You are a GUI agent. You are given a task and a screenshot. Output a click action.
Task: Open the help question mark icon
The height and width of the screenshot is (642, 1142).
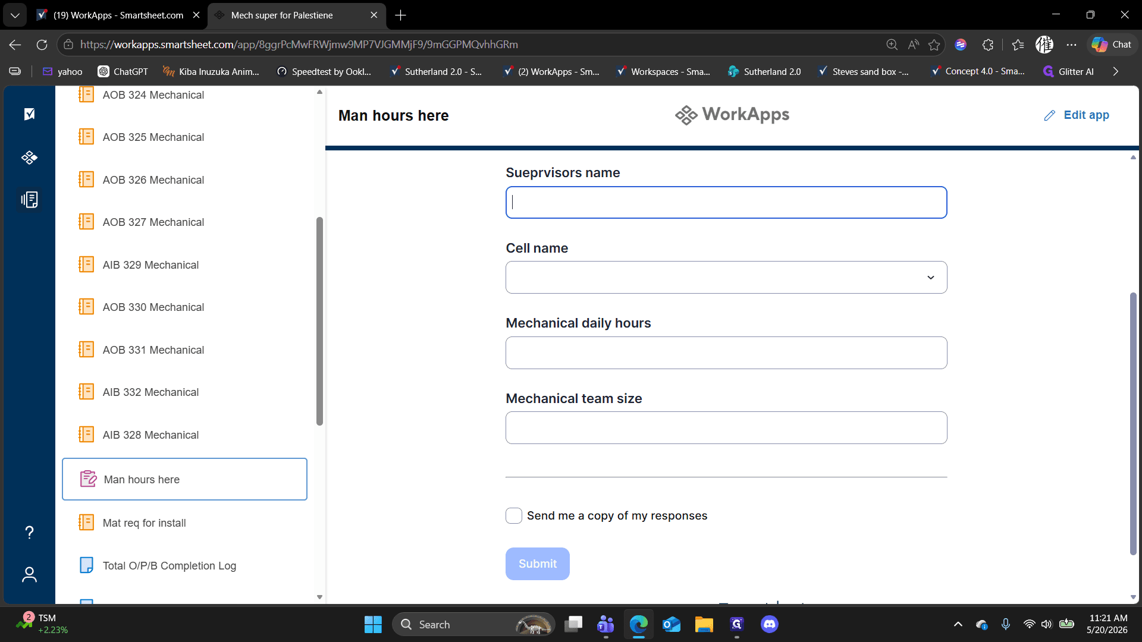29,532
